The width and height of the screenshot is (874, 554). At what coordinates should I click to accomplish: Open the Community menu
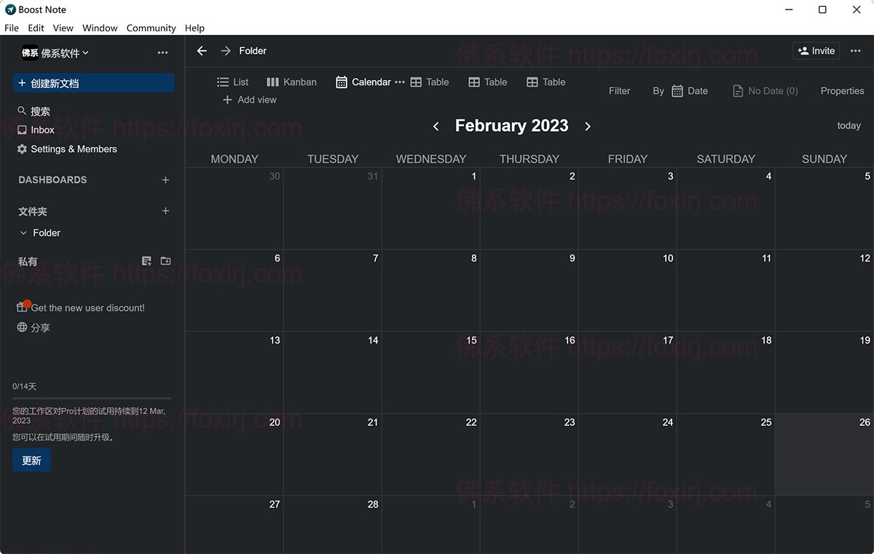coord(151,28)
